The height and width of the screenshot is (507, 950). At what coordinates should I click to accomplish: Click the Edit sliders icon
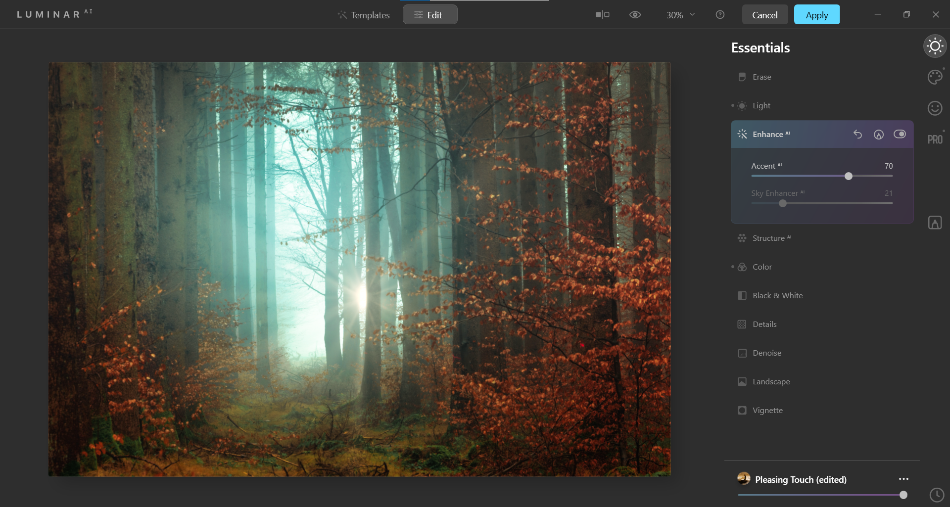tap(418, 15)
